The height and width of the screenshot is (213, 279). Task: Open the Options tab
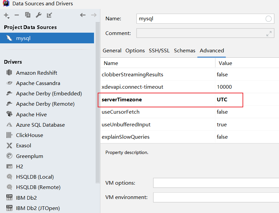pyautogui.click(x=135, y=51)
